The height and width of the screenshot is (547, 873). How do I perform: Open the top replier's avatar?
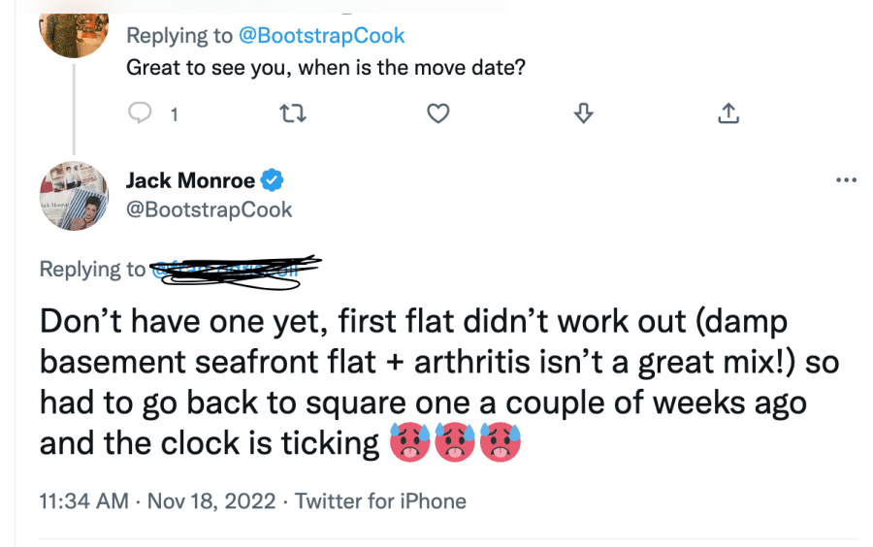[x=74, y=35]
